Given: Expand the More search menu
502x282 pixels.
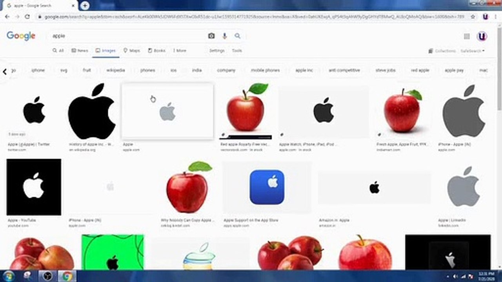Looking at the screenshot, I should click(180, 51).
